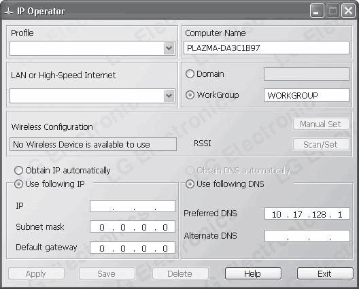Select the WorkGroup radio button
This screenshot has width=359, height=289.
(190, 95)
